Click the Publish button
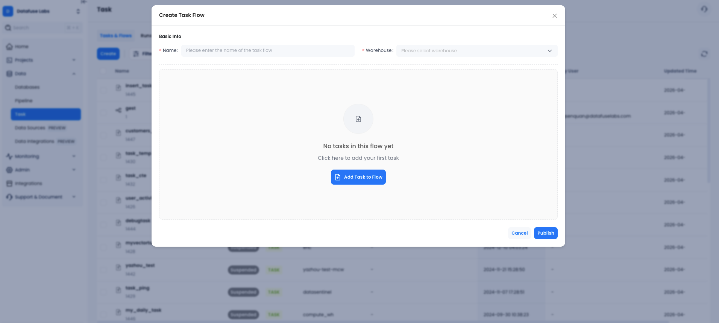The image size is (719, 323). click(545, 233)
